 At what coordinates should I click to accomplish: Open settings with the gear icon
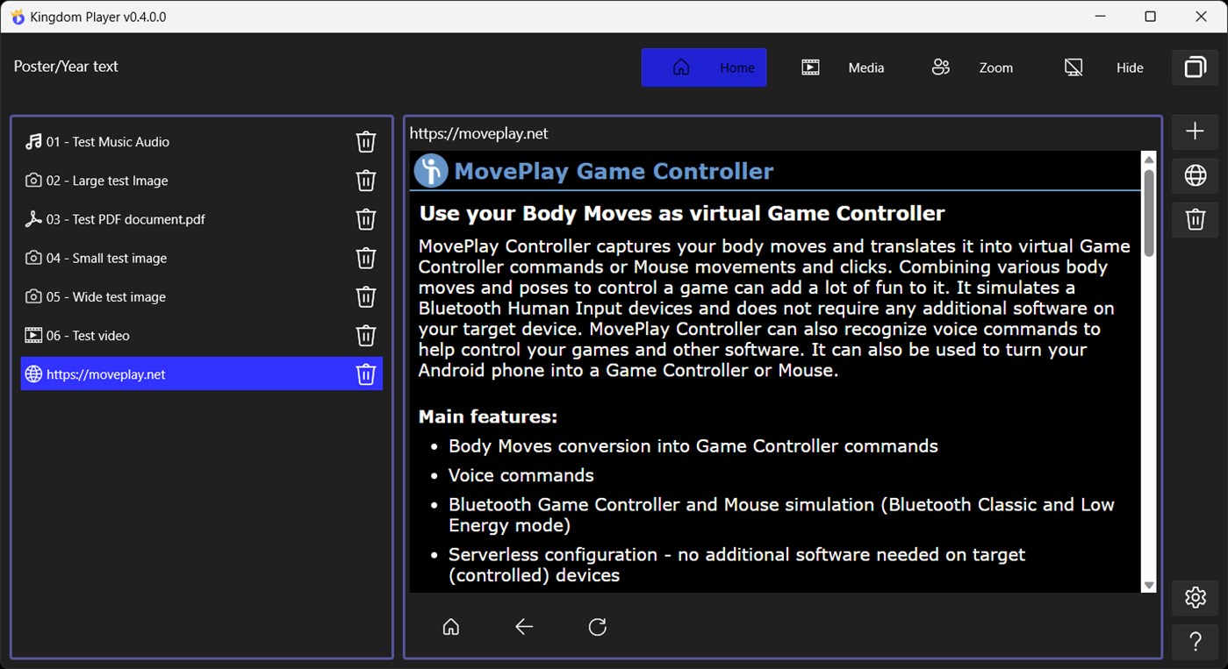[1195, 598]
